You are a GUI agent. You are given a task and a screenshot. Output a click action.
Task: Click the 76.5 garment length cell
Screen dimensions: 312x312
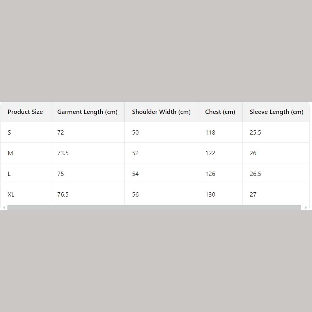pyautogui.click(x=63, y=195)
